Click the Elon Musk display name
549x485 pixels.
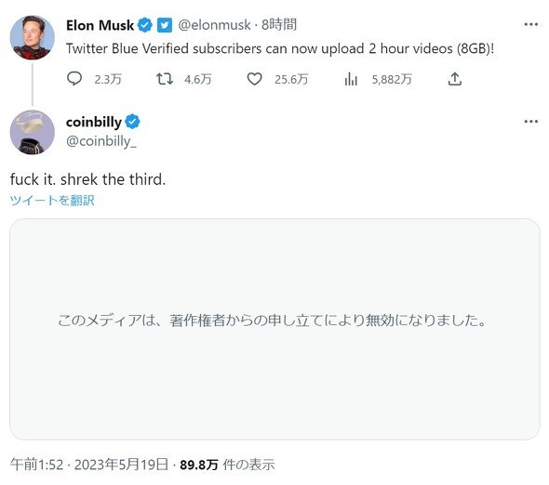(x=100, y=25)
